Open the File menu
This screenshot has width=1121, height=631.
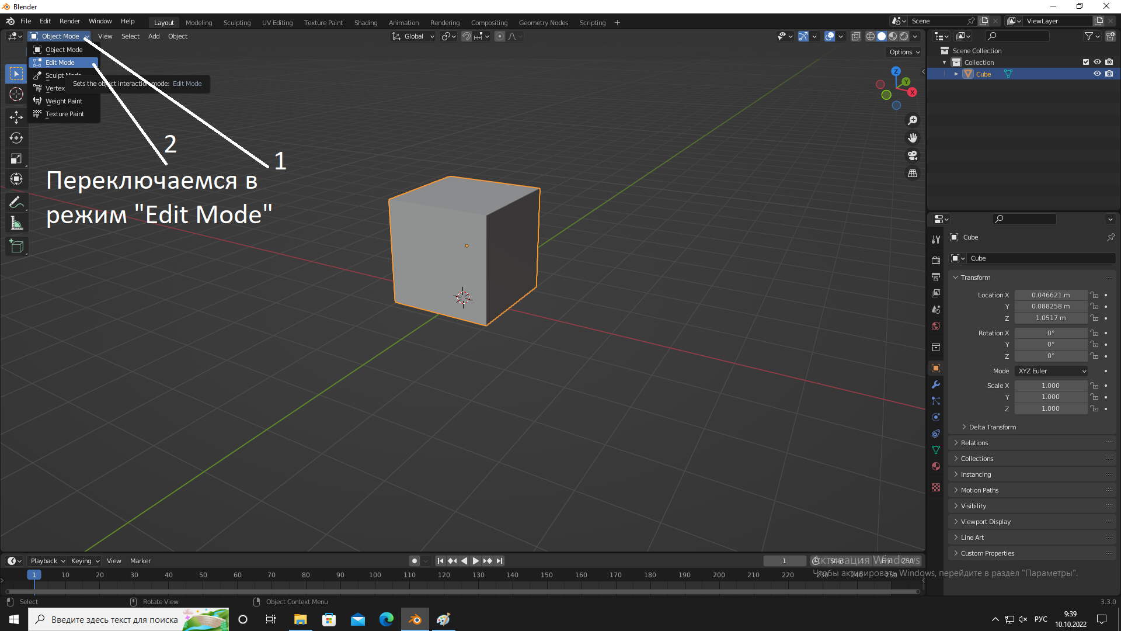[x=26, y=21]
